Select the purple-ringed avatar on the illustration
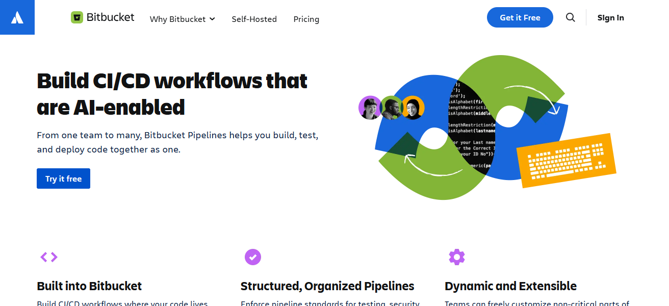The width and height of the screenshot is (669, 306). [x=370, y=108]
